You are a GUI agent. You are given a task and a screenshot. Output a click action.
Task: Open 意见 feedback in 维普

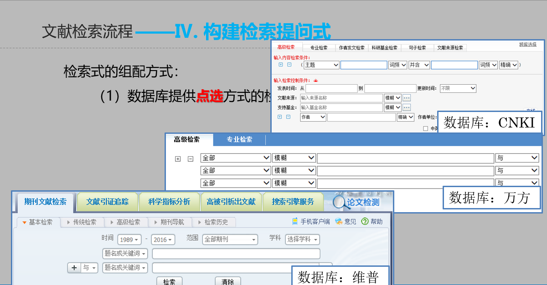(346, 222)
